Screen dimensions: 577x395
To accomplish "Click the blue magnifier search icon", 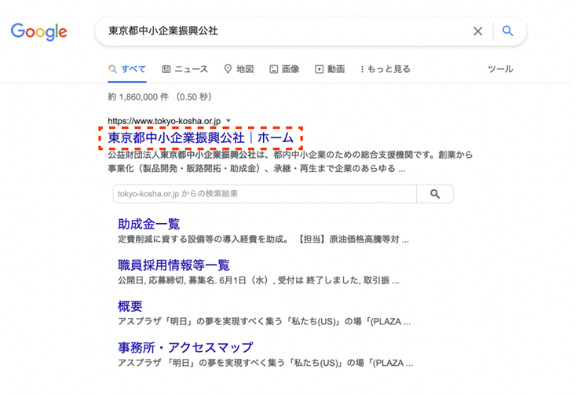I will click(508, 31).
